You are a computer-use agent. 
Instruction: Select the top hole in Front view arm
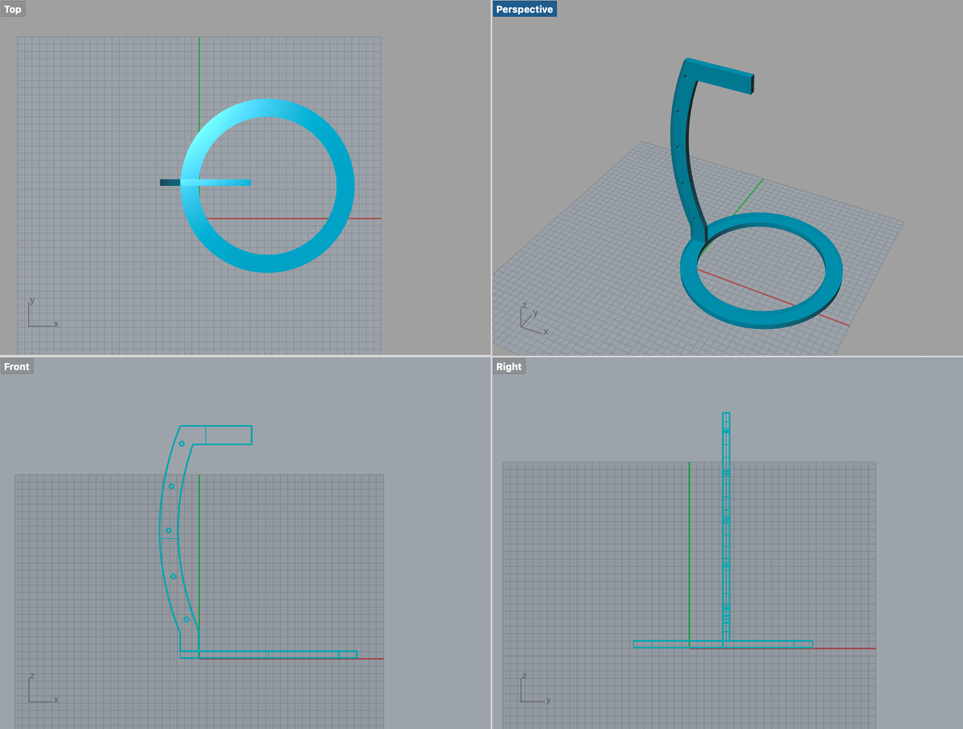click(x=182, y=444)
